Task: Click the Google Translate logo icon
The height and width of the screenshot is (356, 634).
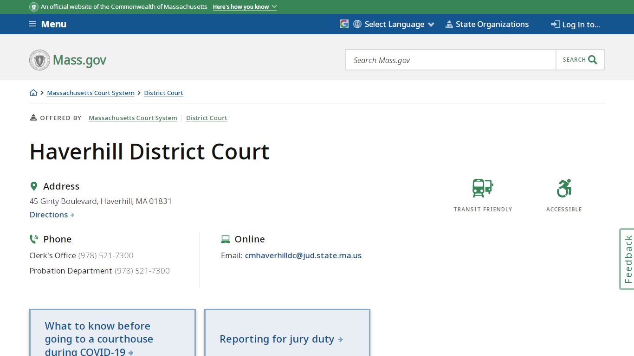Action: (x=344, y=24)
